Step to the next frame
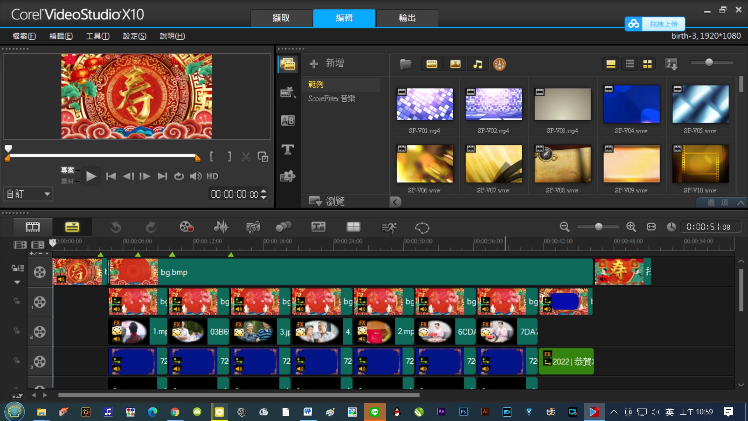This screenshot has height=421, width=748. click(x=145, y=176)
